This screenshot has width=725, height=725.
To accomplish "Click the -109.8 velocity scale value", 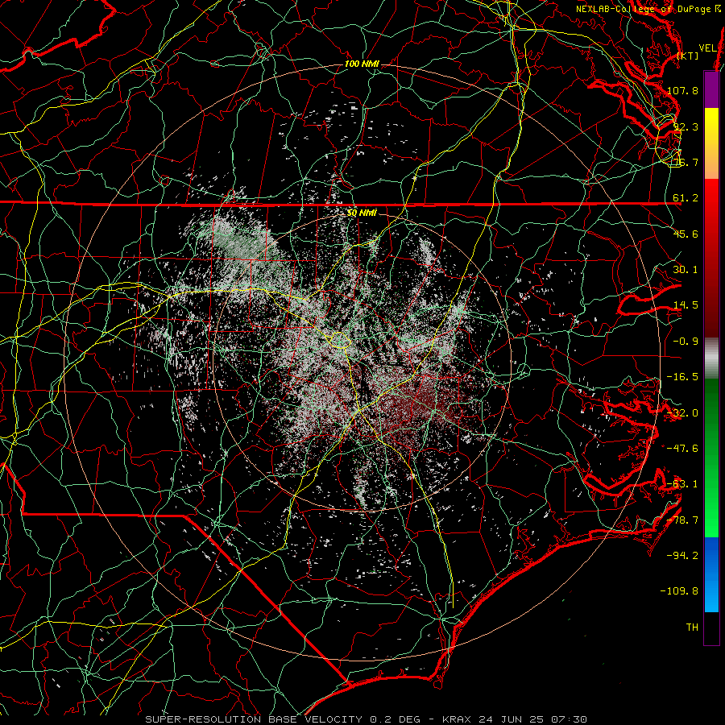I will (680, 591).
